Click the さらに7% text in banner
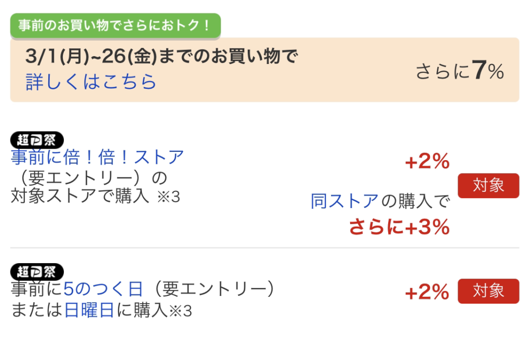Viewport: 532px width, 352px height. (x=460, y=71)
